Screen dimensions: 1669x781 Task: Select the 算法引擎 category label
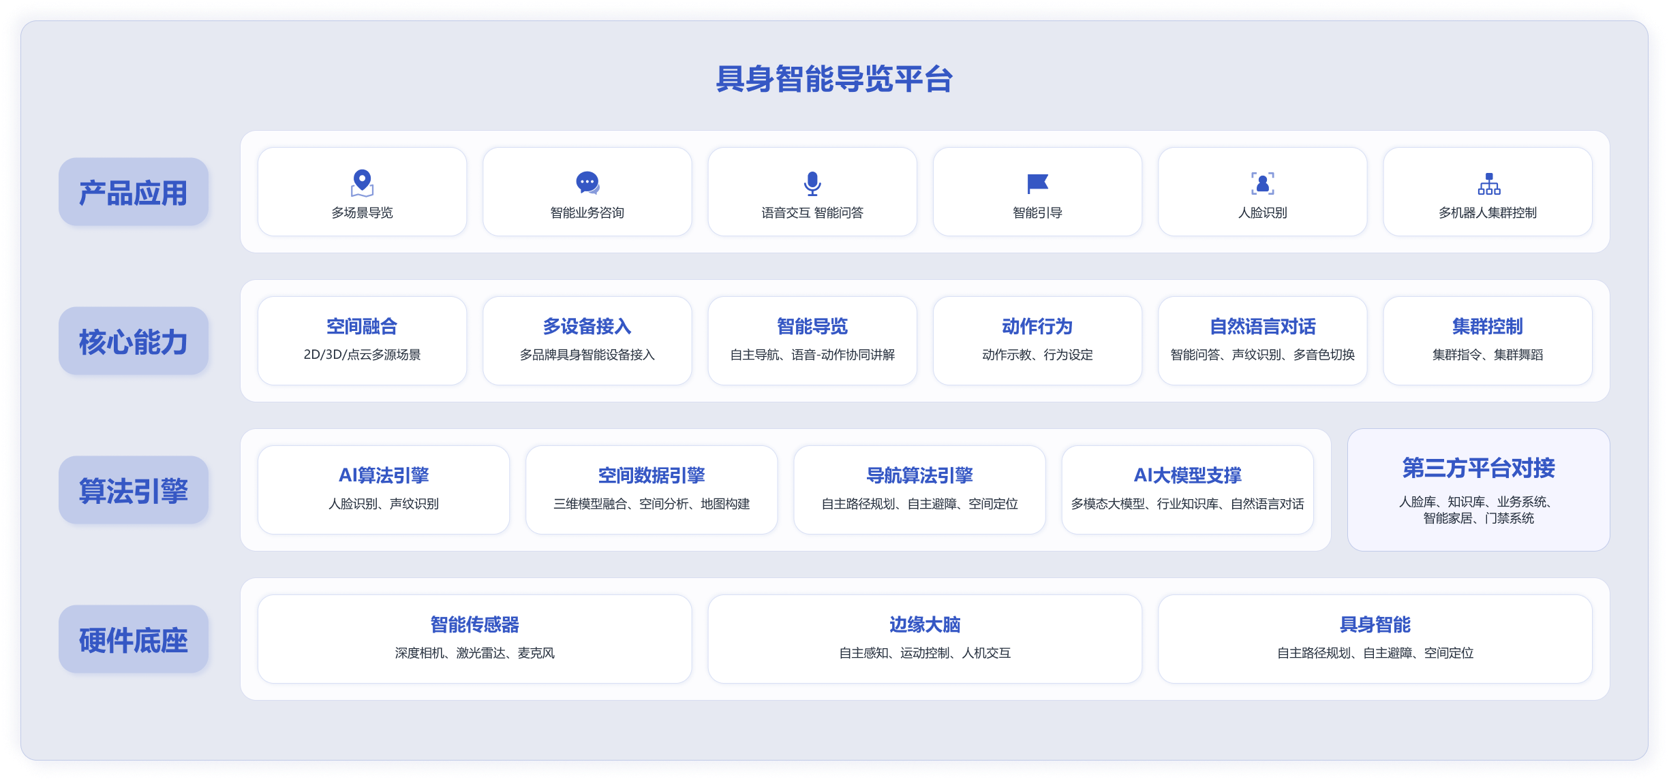[x=134, y=490]
